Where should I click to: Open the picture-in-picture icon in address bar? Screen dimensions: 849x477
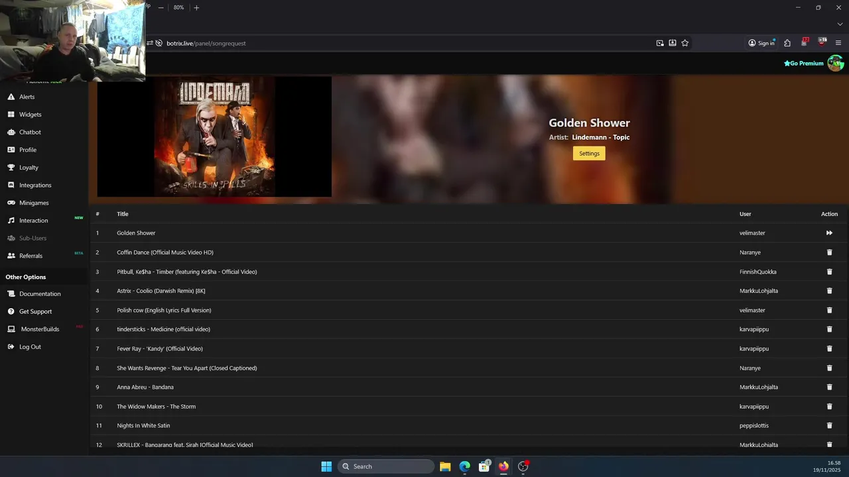click(660, 43)
